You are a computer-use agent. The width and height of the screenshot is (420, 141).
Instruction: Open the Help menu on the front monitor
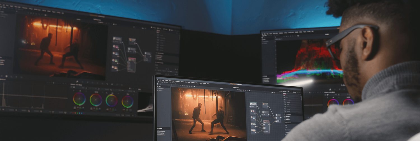click(208, 84)
